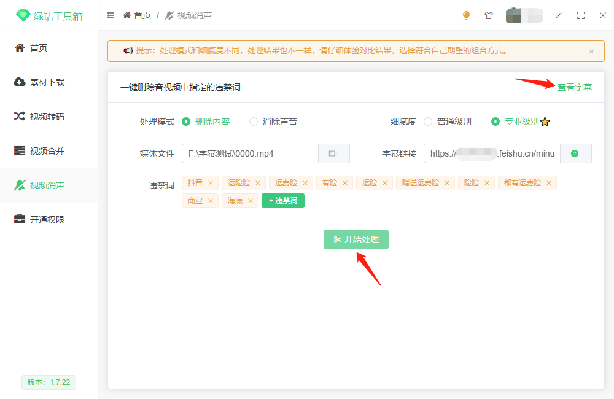Open the subtitle link help icon
This screenshot has height=399, width=614.
point(575,153)
